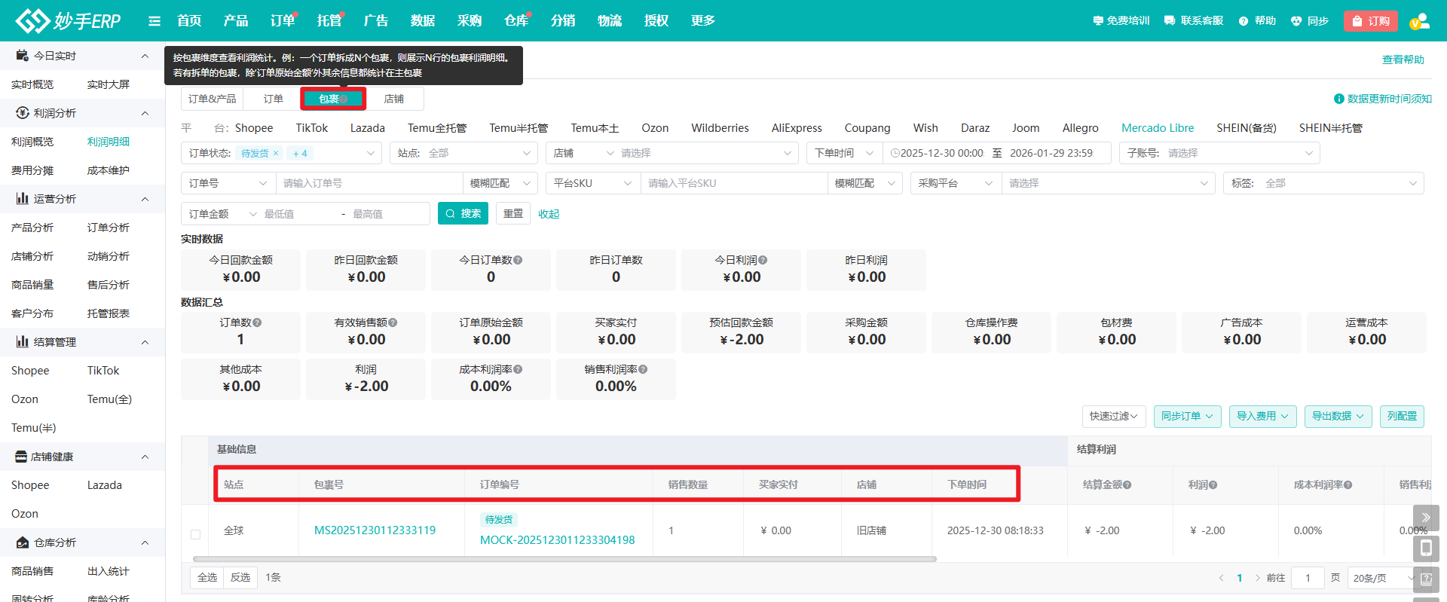The width and height of the screenshot is (1447, 602).
Task: Click the info icon beside 结算金额 column header
Action: 1127,485
